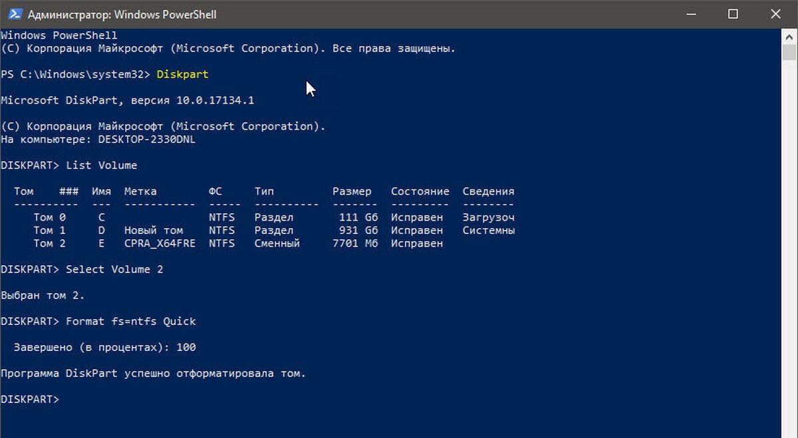Click the 'Размер' column header
Screen dimensions: 798x438
point(352,191)
